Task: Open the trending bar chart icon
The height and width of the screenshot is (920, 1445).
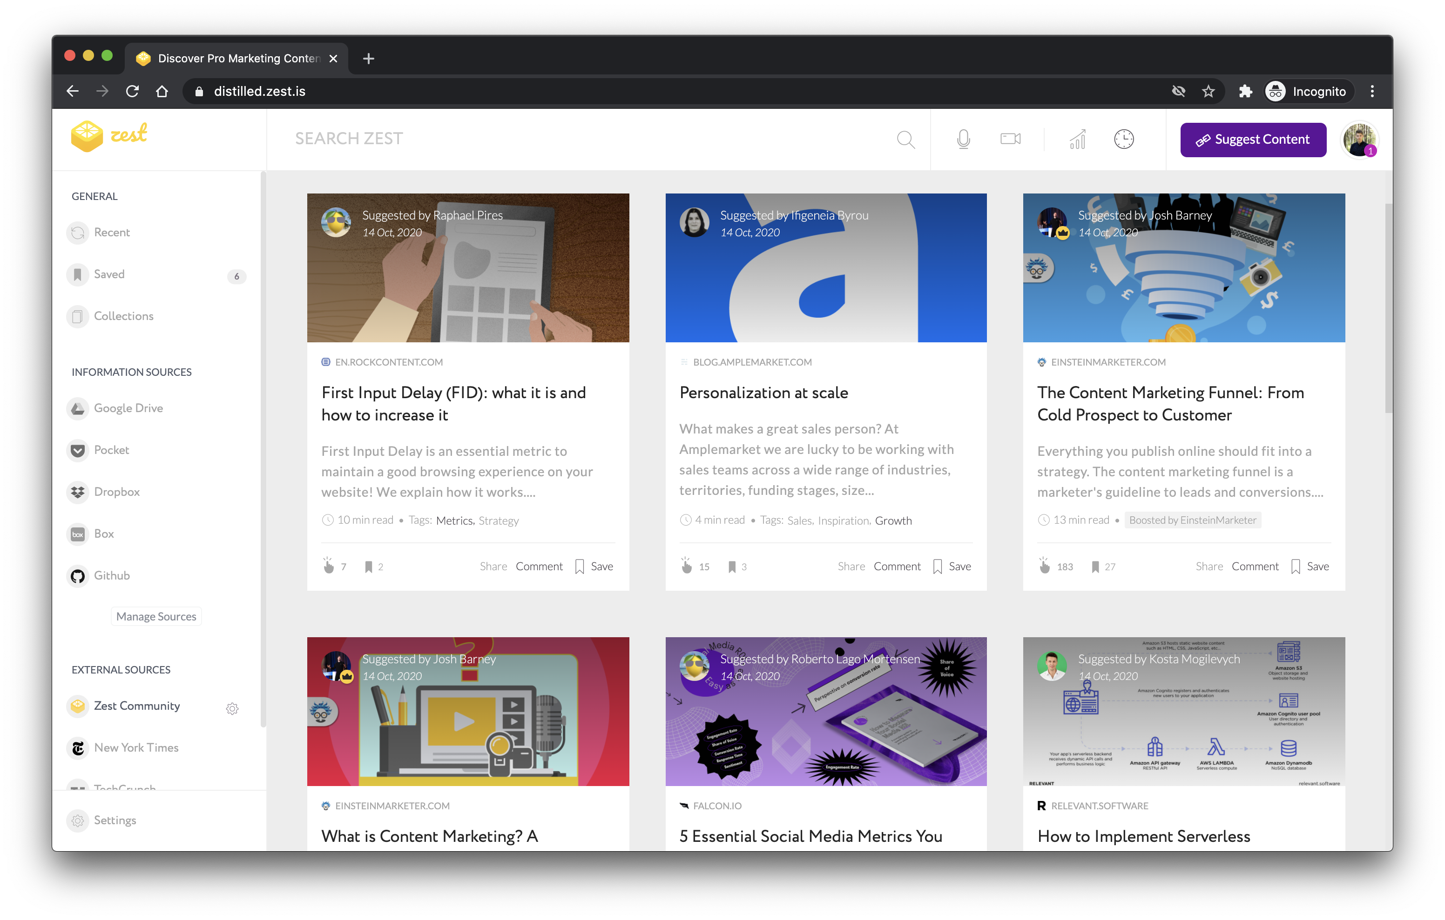Action: [1077, 139]
